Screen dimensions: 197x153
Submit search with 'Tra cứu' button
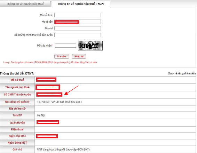coord(62,56)
